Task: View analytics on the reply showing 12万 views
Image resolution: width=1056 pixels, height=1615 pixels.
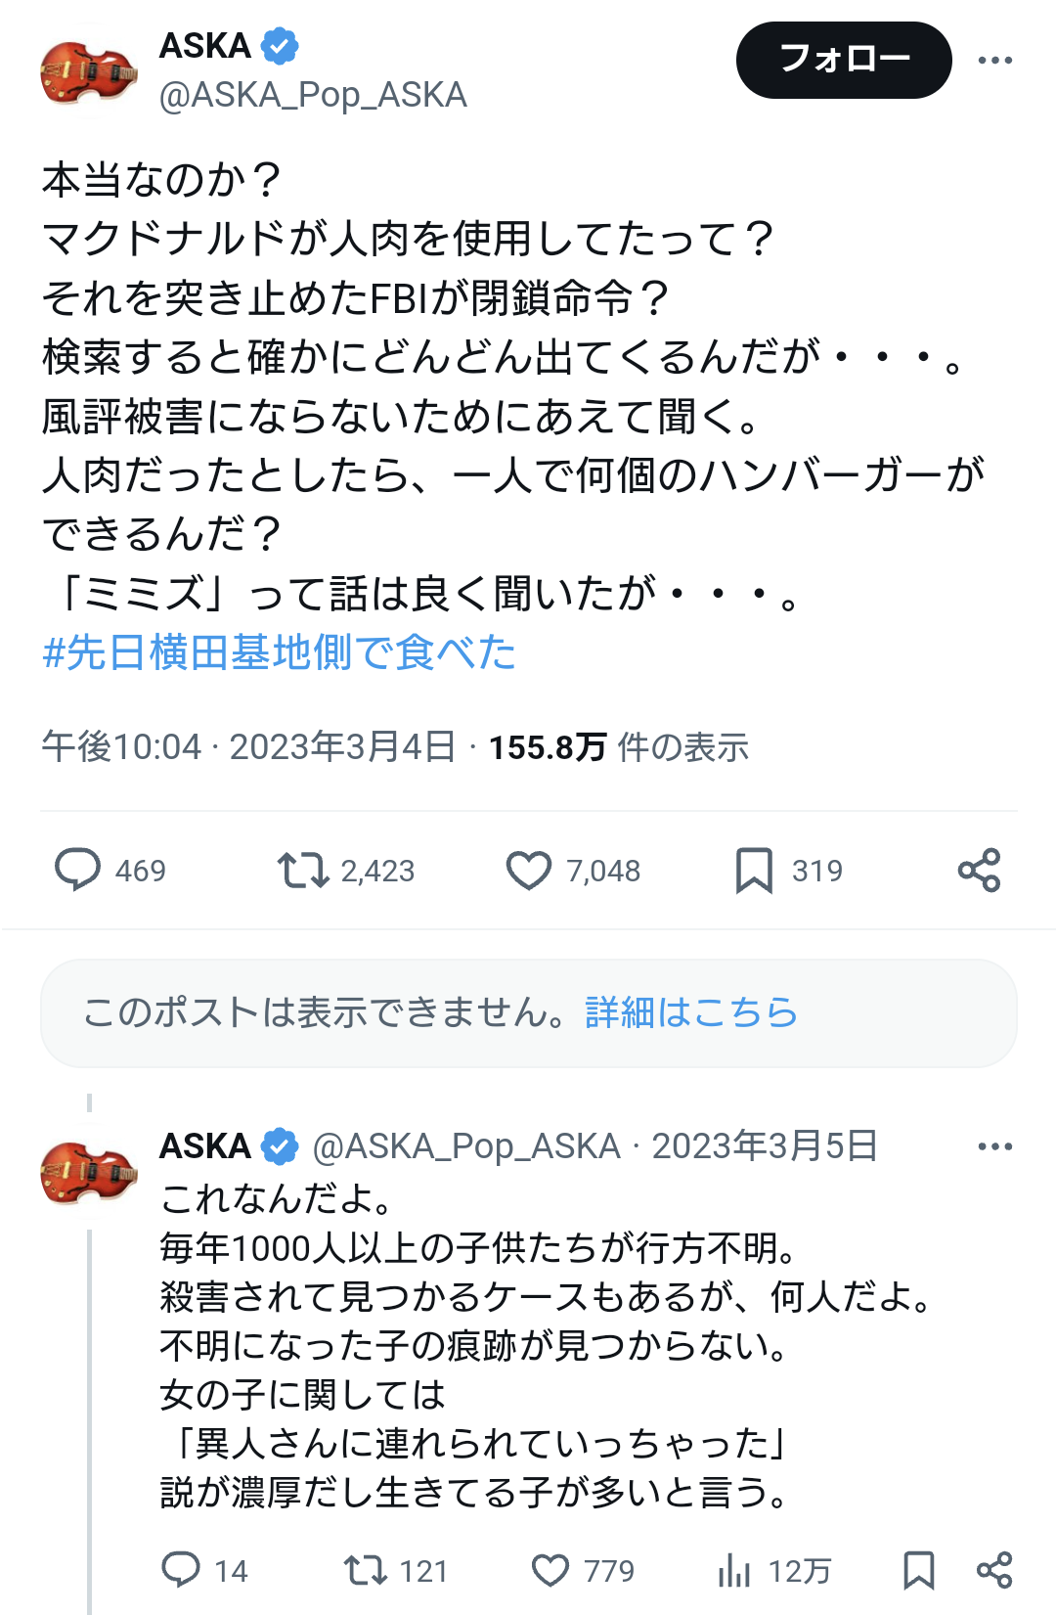Action: [734, 1570]
